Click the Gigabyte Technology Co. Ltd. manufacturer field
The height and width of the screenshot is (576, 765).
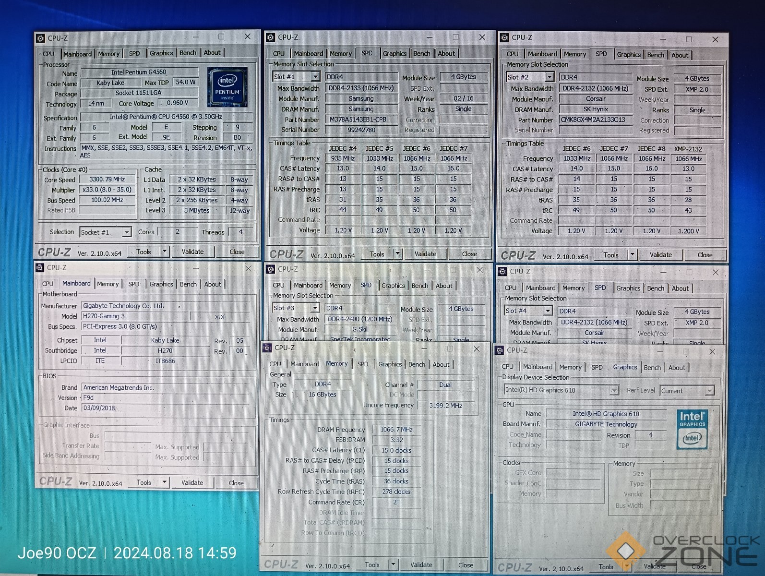[166, 305]
